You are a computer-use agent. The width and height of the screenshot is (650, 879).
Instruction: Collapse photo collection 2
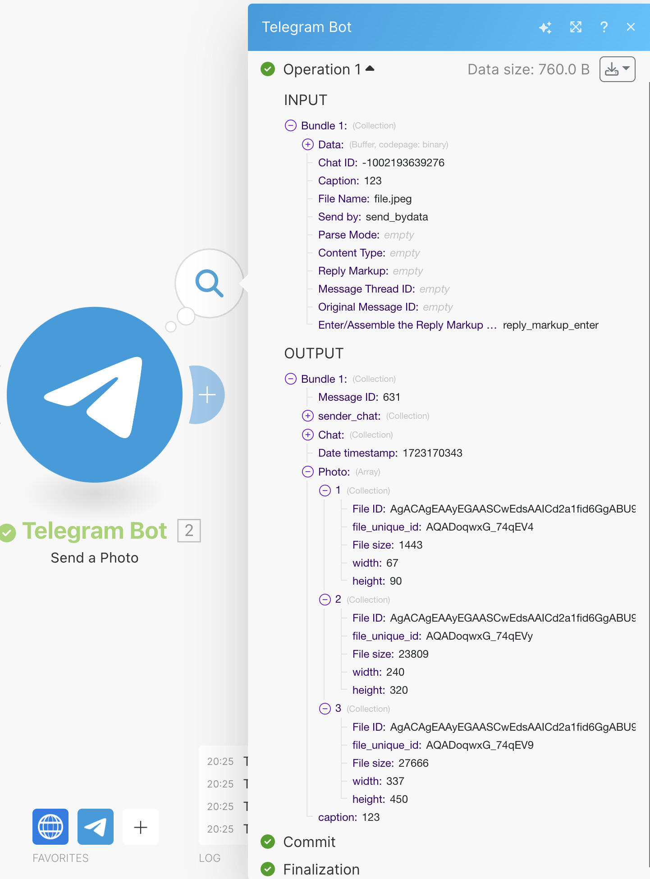click(325, 600)
